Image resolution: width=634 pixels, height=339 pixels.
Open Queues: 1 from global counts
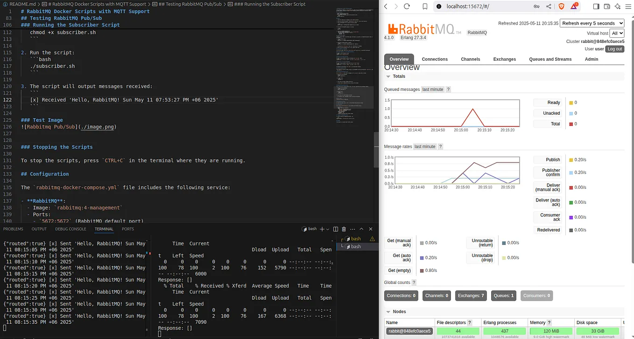(x=503, y=295)
